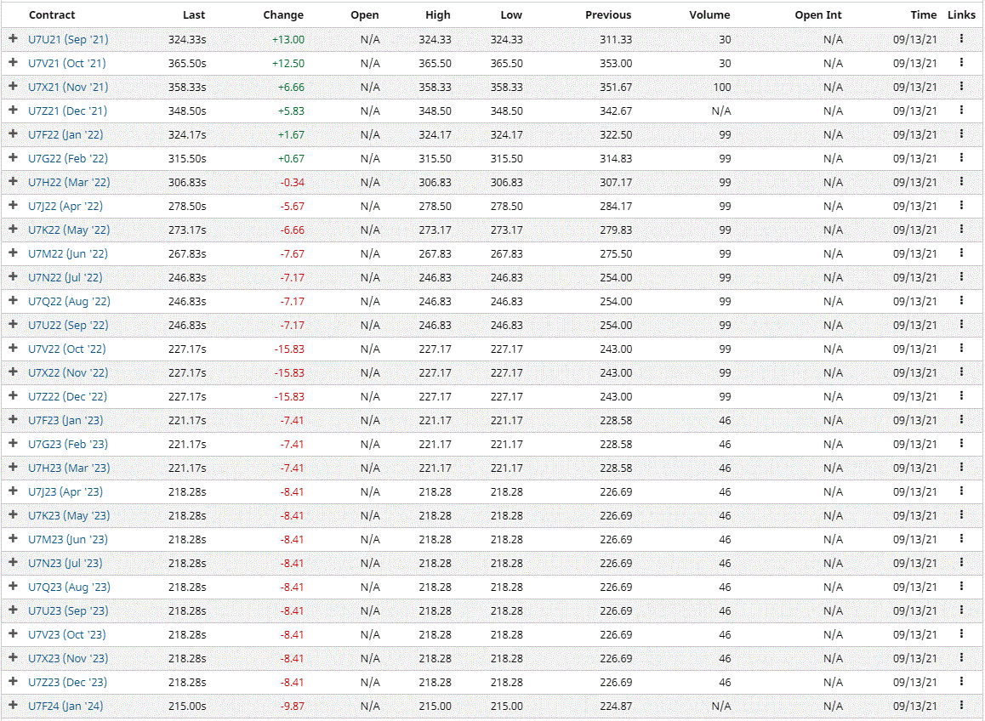Viewport: 985px width, 721px height.
Task: Open links menu for U7F24 Jan '24
Action: 961,705
